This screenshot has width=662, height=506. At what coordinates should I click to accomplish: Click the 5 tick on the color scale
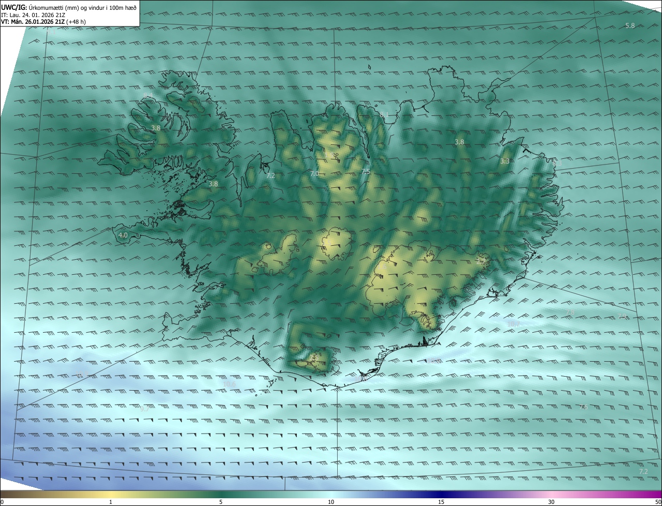(221, 502)
